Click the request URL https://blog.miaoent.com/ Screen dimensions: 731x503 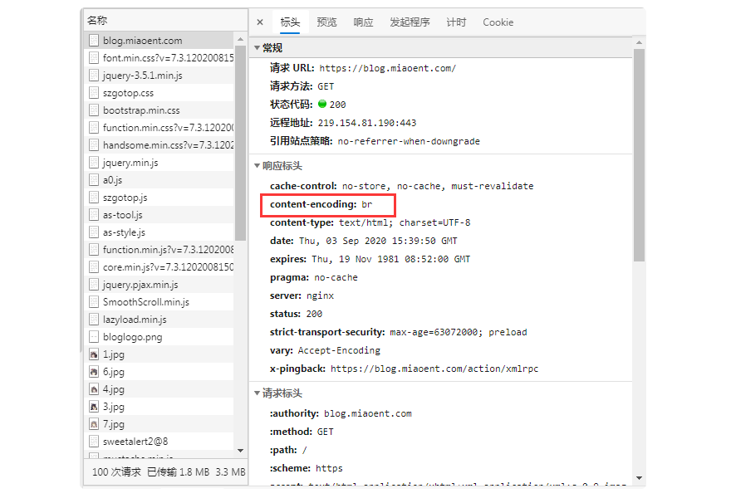(x=387, y=68)
